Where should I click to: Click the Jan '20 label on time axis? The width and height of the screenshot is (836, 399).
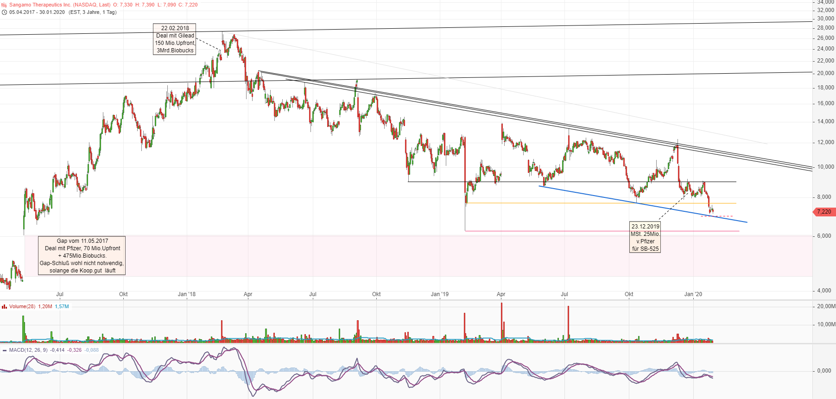point(693,294)
